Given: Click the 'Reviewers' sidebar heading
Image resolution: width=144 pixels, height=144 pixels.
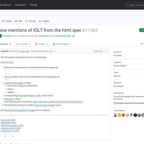Looking at the screenshot, I should click(x=117, y=52).
